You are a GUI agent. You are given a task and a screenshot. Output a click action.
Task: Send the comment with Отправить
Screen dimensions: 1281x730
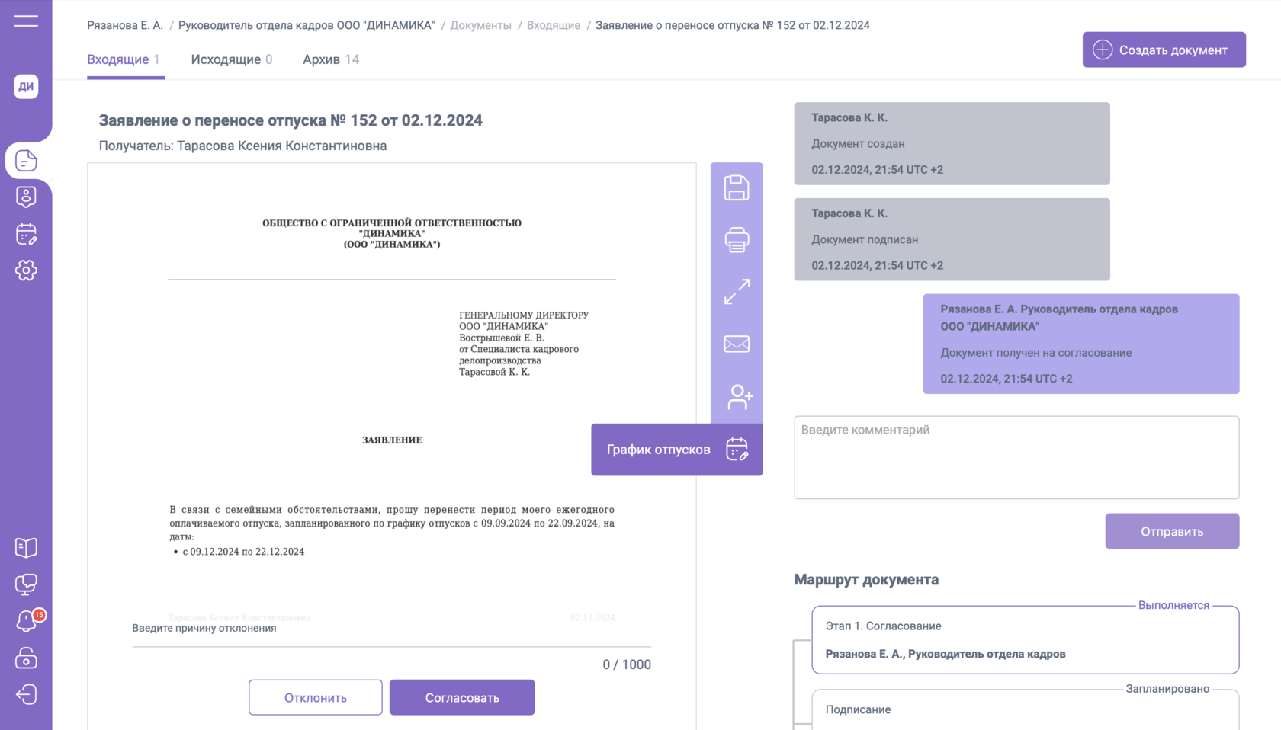tap(1171, 531)
